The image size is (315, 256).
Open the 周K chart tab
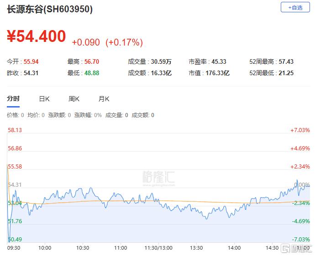pos(74,99)
